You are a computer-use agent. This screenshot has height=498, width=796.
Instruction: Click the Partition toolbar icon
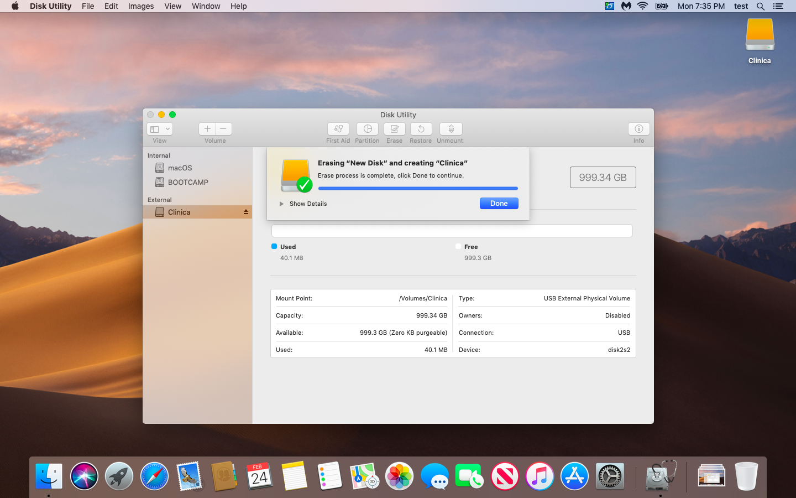(x=368, y=129)
